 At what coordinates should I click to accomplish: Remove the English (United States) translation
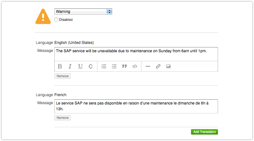pyautogui.click(x=62, y=76)
